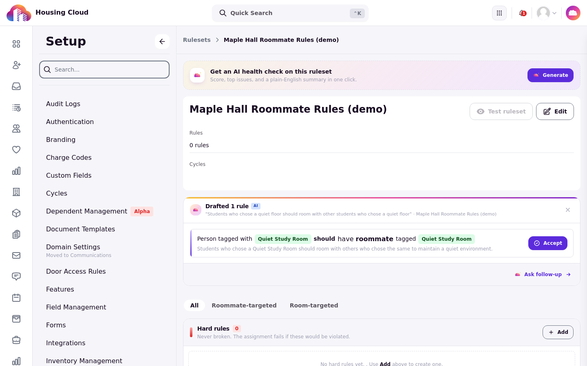587x366 pixels.
Task: Switch to the Room-targeted tab
Action: (314, 305)
